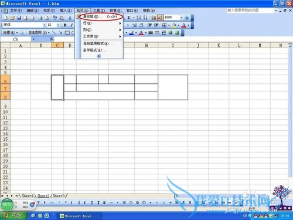This screenshot has width=293, height=220.
Task: Apply the Line Color in drawing toolbar
Action: click(131, 33)
